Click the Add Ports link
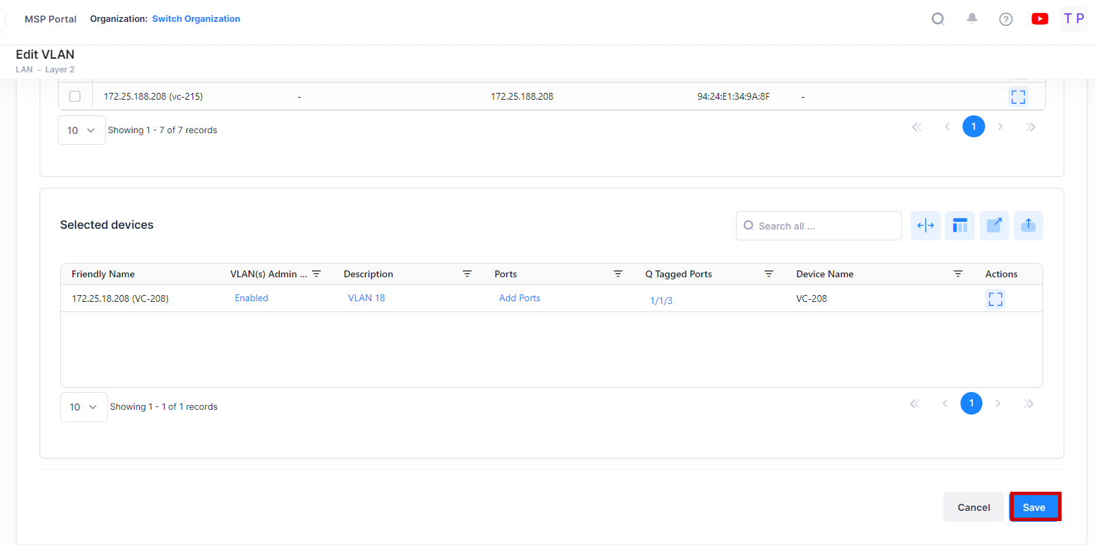This screenshot has width=1095, height=545. tap(520, 298)
